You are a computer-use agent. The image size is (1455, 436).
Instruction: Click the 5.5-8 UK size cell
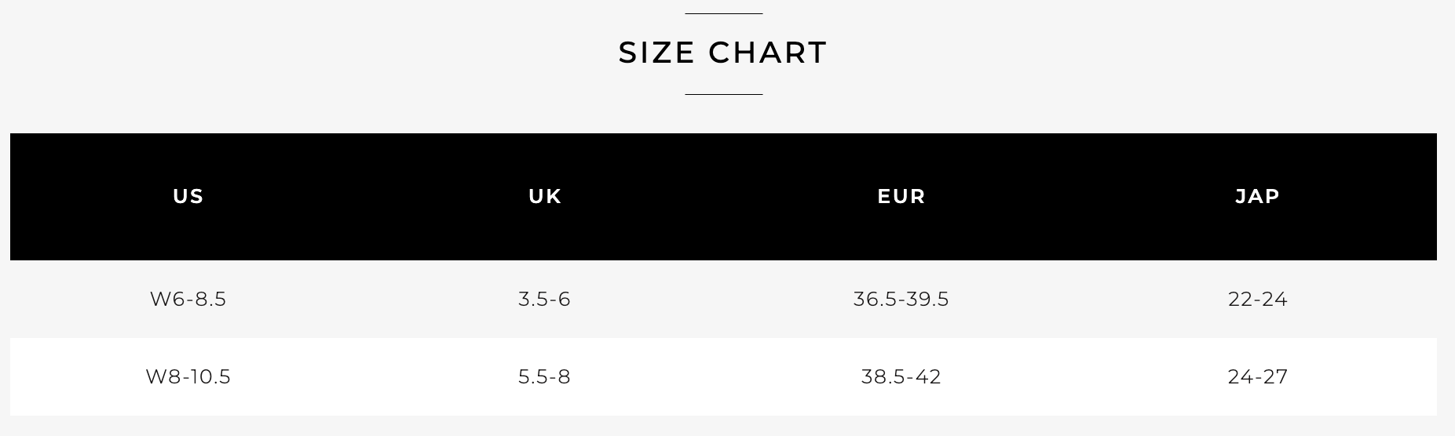coord(545,376)
